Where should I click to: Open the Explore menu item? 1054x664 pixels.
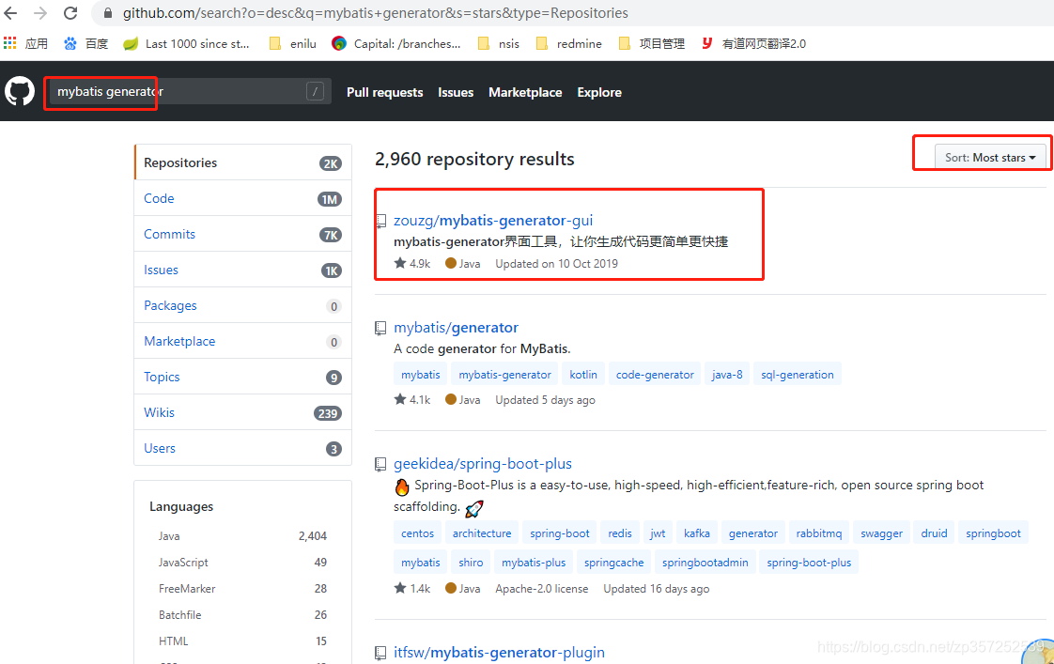[x=598, y=92]
